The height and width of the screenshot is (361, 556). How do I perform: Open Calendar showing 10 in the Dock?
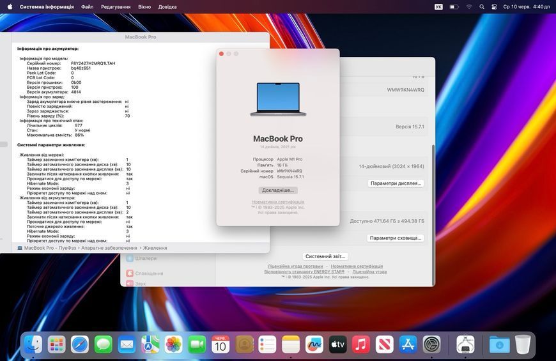click(x=220, y=344)
